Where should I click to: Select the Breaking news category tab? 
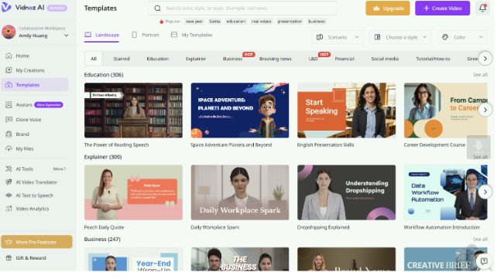(x=276, y=59)
